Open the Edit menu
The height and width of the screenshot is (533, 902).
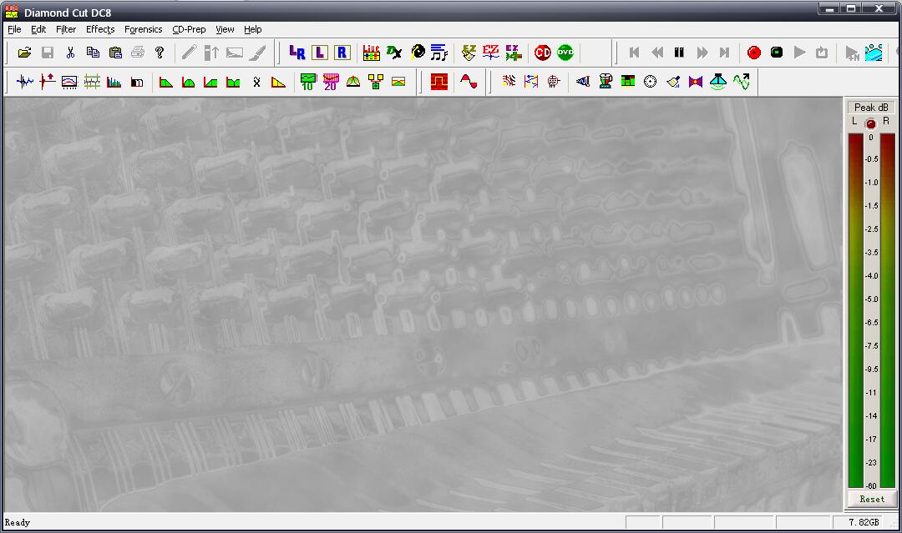tap(38, 29)
